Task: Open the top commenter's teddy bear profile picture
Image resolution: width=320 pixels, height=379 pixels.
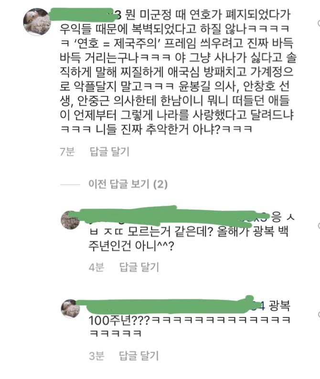Action: (37, 22)
